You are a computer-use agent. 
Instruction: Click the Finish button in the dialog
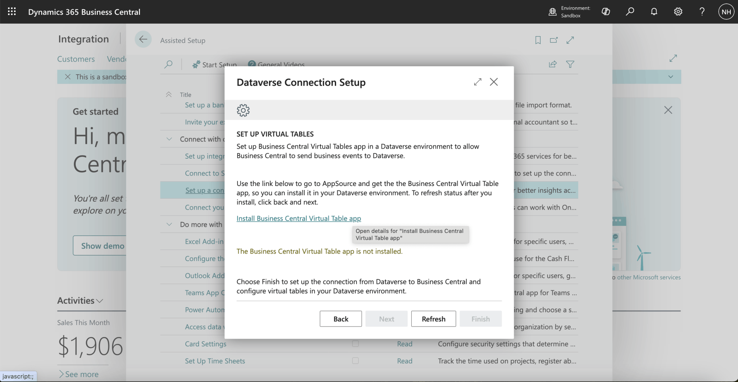481,319
